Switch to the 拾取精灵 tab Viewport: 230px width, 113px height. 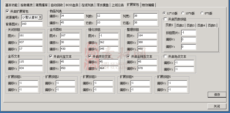(26, 5)
